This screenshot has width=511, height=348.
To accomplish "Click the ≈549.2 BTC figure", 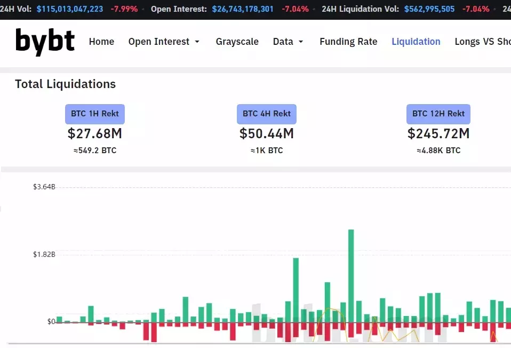I will [95, 151].
